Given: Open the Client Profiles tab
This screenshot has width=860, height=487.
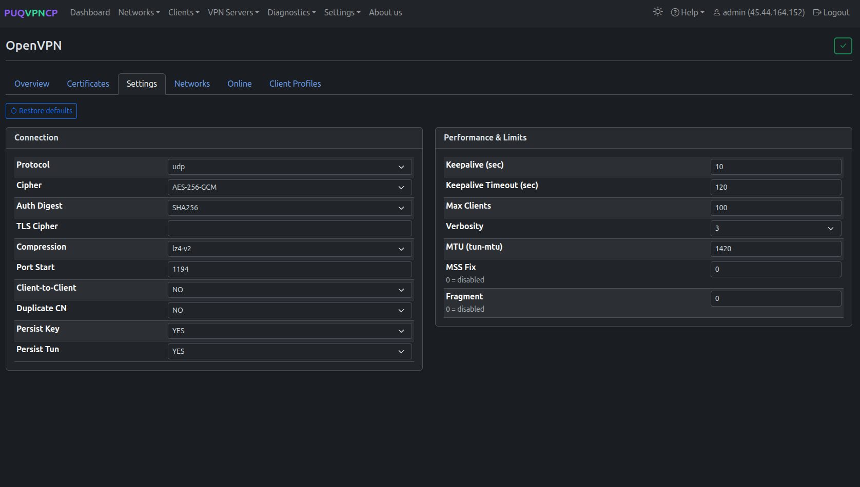Looking at the screenshot, I should [x=295, y=84].
